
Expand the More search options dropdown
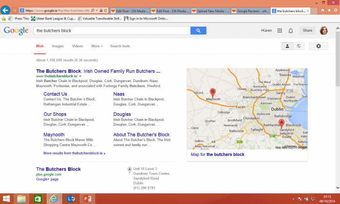point(97,46)
